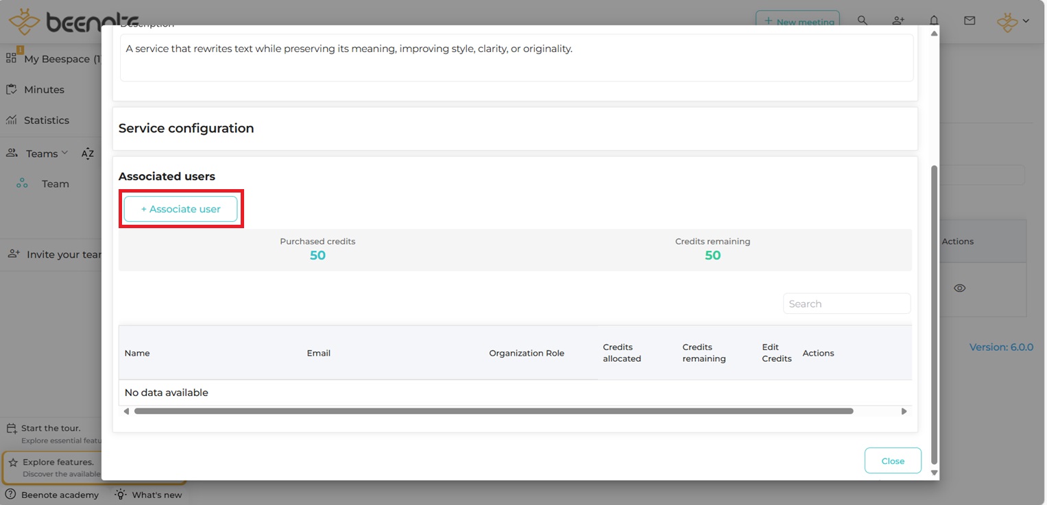Click the Description text area
Image resolution: width=1047 pixels, height=505 pixels.
[x=516, y=58]
